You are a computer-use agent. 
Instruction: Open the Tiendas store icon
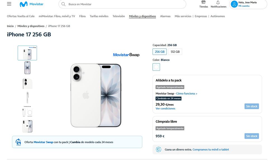pyautogui.click(x=203, y=3)
